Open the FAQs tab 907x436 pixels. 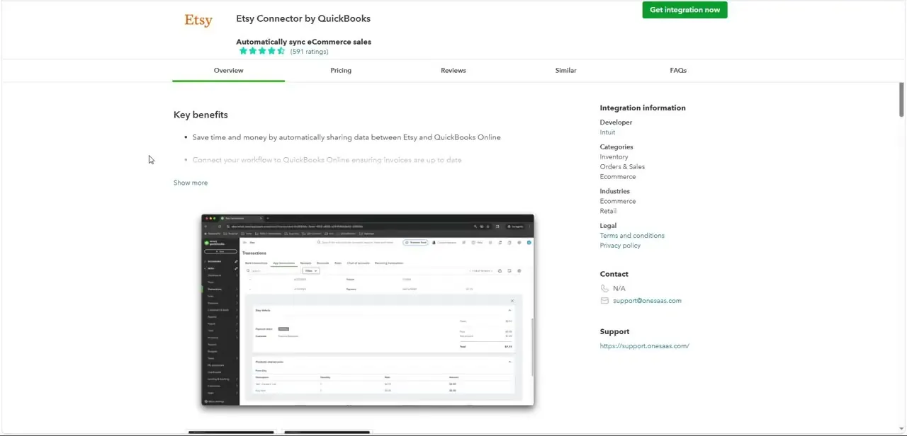[x=678, y=70]
